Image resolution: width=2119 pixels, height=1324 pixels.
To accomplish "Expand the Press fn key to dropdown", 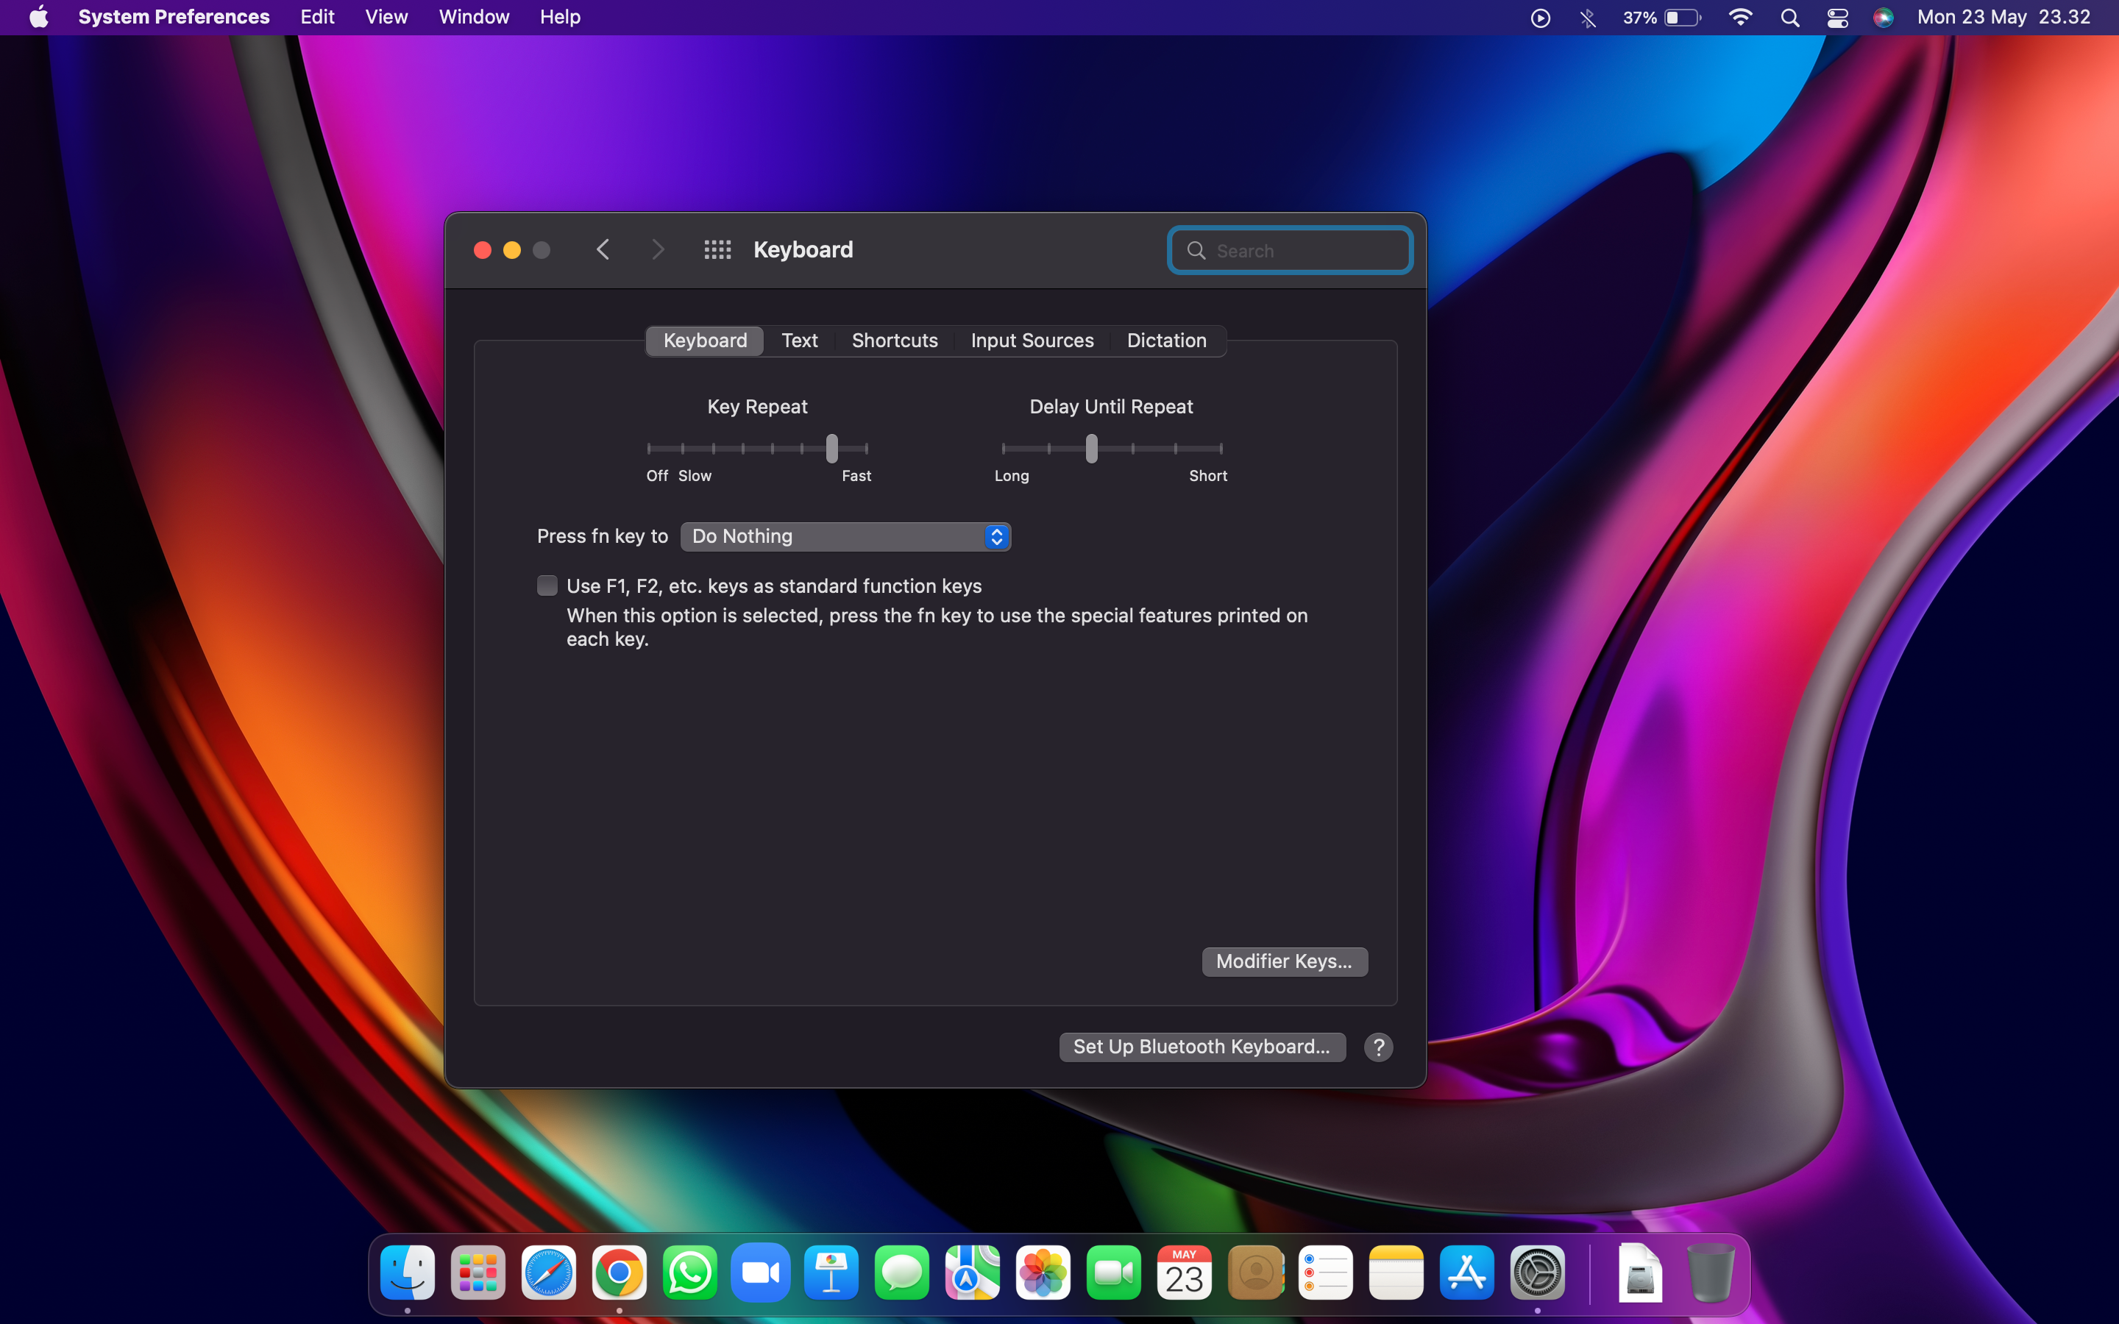I will [845, 536].
